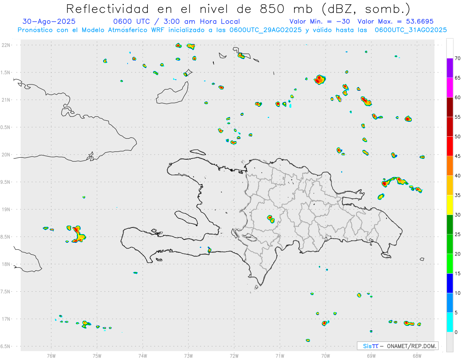Viewport: 468px width, 361px height.
Task: Click the '68W' longitude axis label
Action: point(417,356)
